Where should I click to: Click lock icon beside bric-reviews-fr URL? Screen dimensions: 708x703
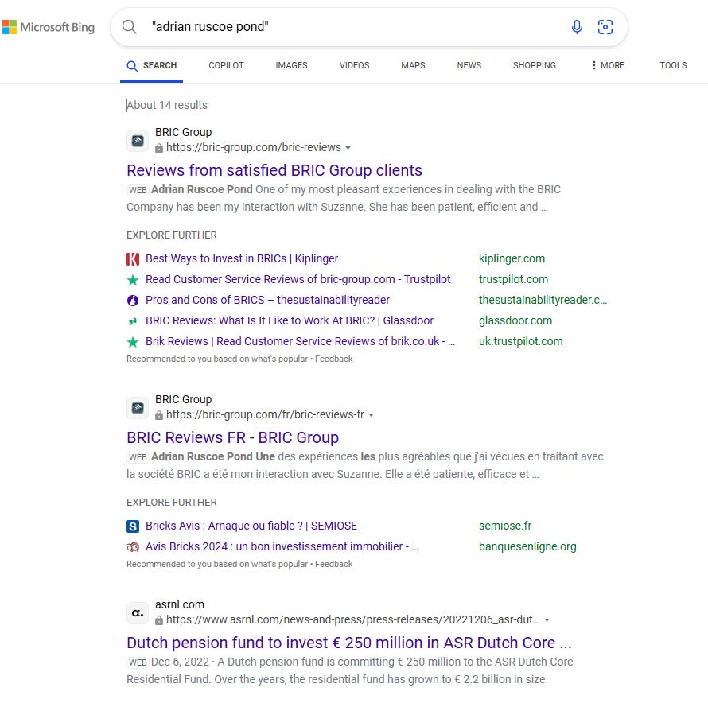point(159,415)
